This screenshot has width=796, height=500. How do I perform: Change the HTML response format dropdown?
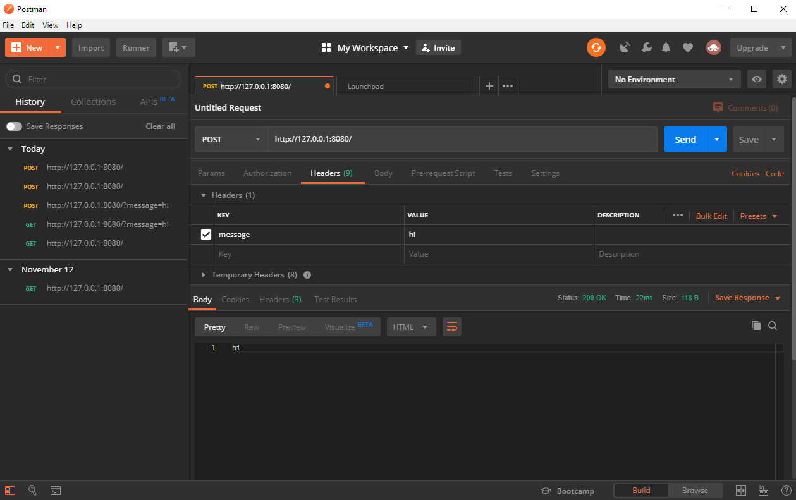point(412,327)
